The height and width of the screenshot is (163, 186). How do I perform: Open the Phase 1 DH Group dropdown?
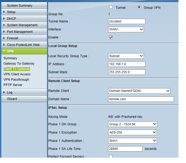coord(133,124)
